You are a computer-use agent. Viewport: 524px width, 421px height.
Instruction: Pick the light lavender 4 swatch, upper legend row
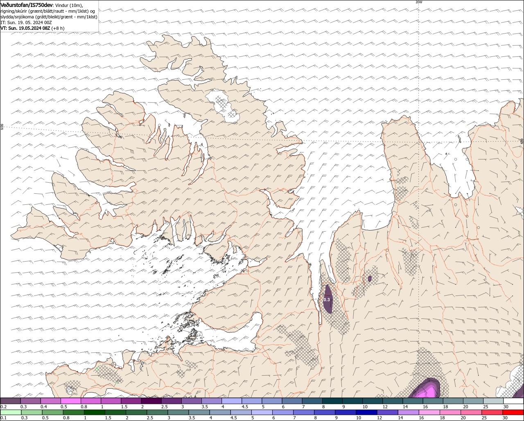click(x=232, y=401)
